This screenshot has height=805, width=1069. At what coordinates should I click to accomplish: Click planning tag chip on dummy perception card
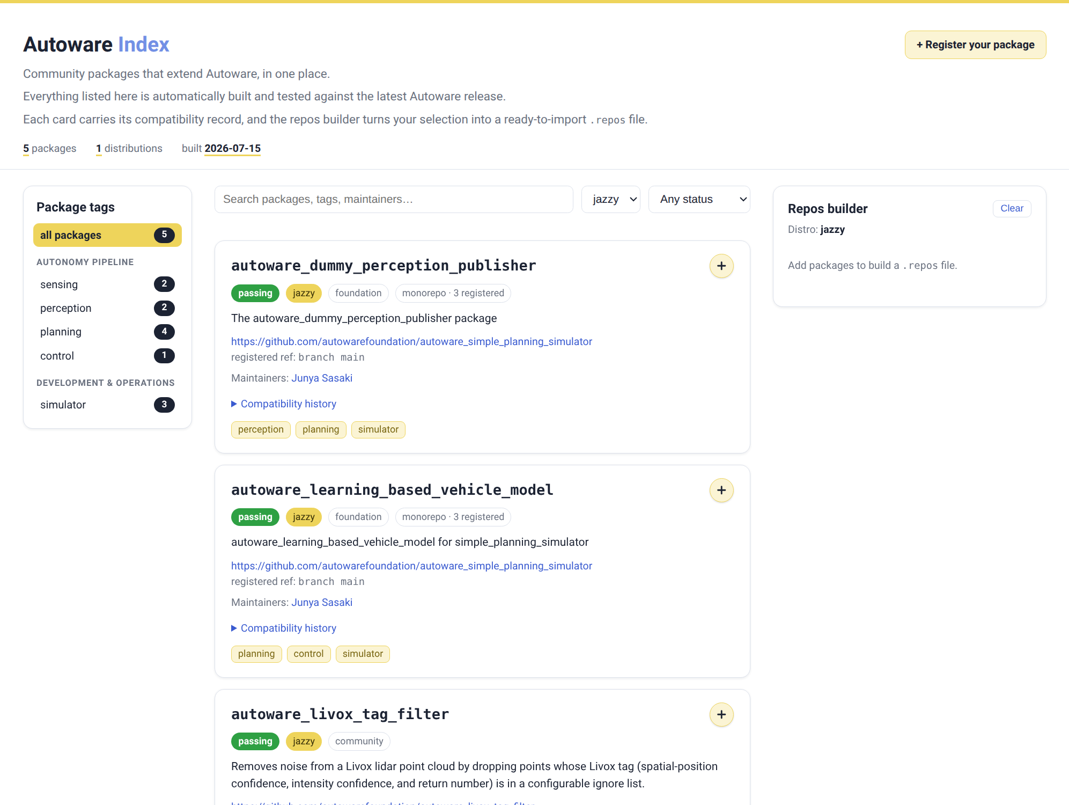point(321,429)
